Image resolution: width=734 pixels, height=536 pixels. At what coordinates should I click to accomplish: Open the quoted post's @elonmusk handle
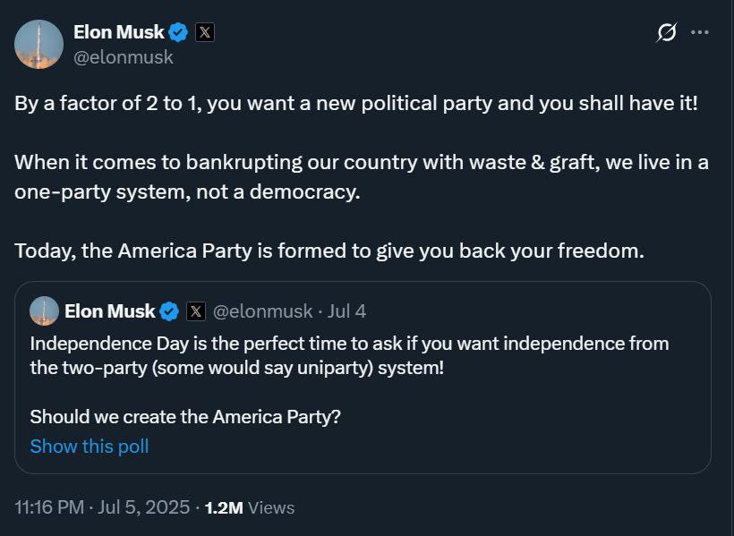tap(262, 311)
